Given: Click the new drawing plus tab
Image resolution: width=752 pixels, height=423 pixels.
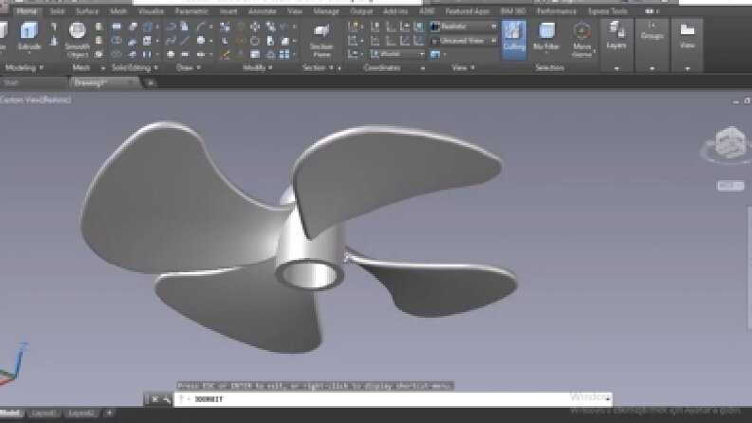Looking at the screenshot, I should [150, 83].
